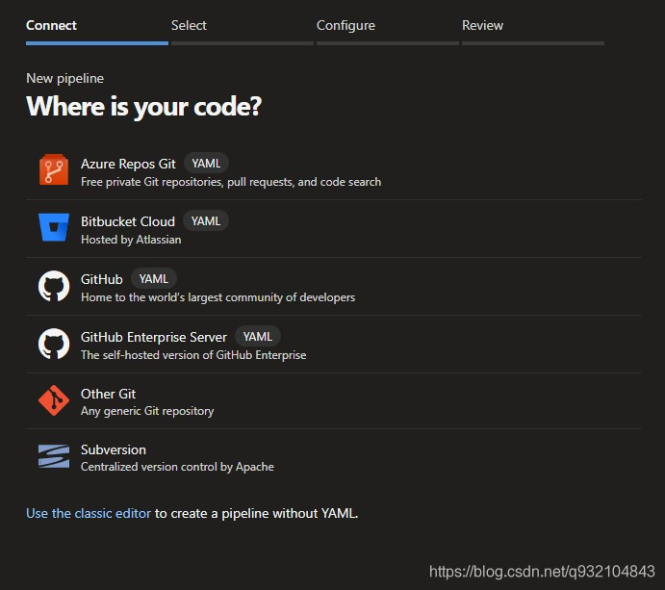This screenshot has height=590, width=665.
Task: Click 'Centralized version control by Apache' text
Action: click(x=177, y=467)
